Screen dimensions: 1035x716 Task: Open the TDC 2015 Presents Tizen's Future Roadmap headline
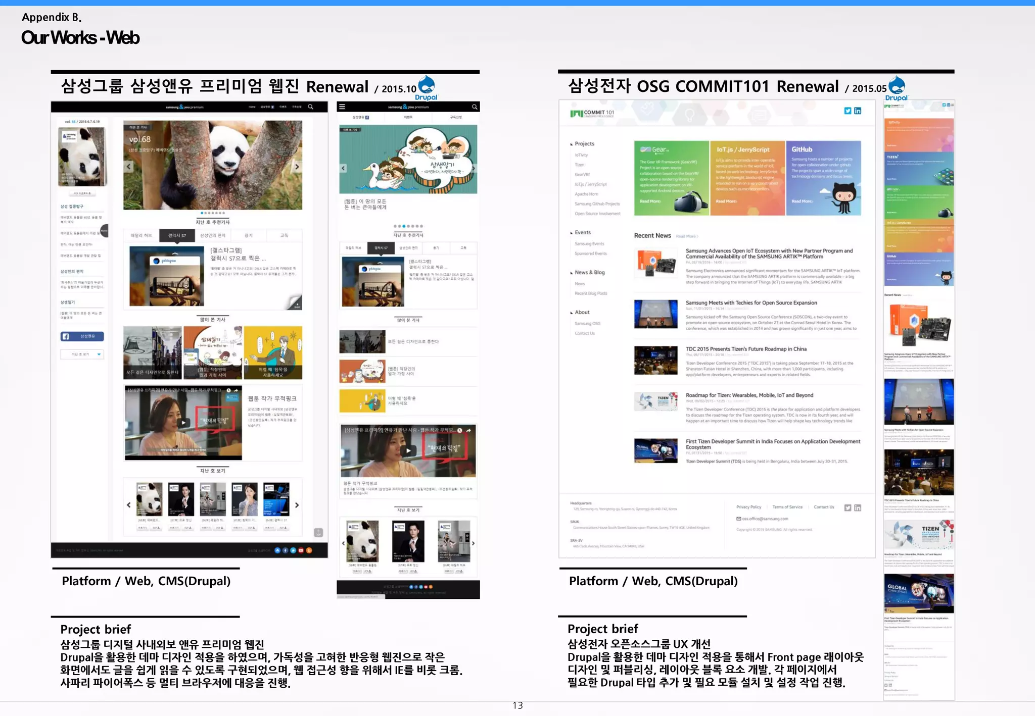point(746,349)
